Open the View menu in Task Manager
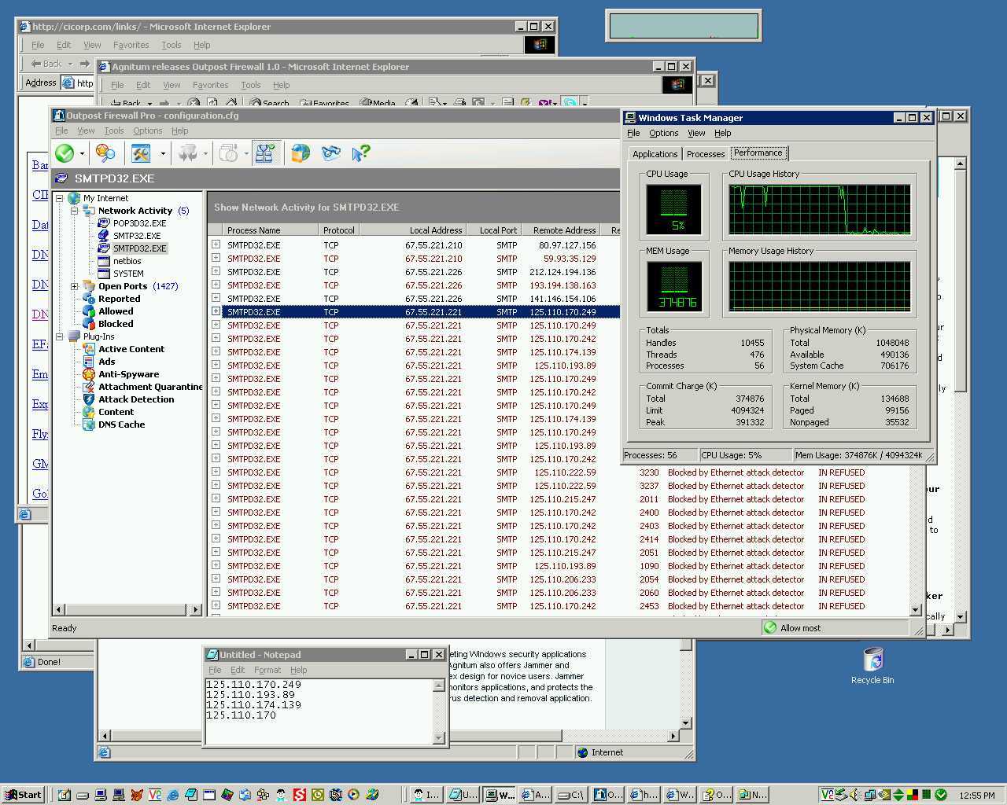Viewport: 1007px width, 805px height. coord(696,133)
